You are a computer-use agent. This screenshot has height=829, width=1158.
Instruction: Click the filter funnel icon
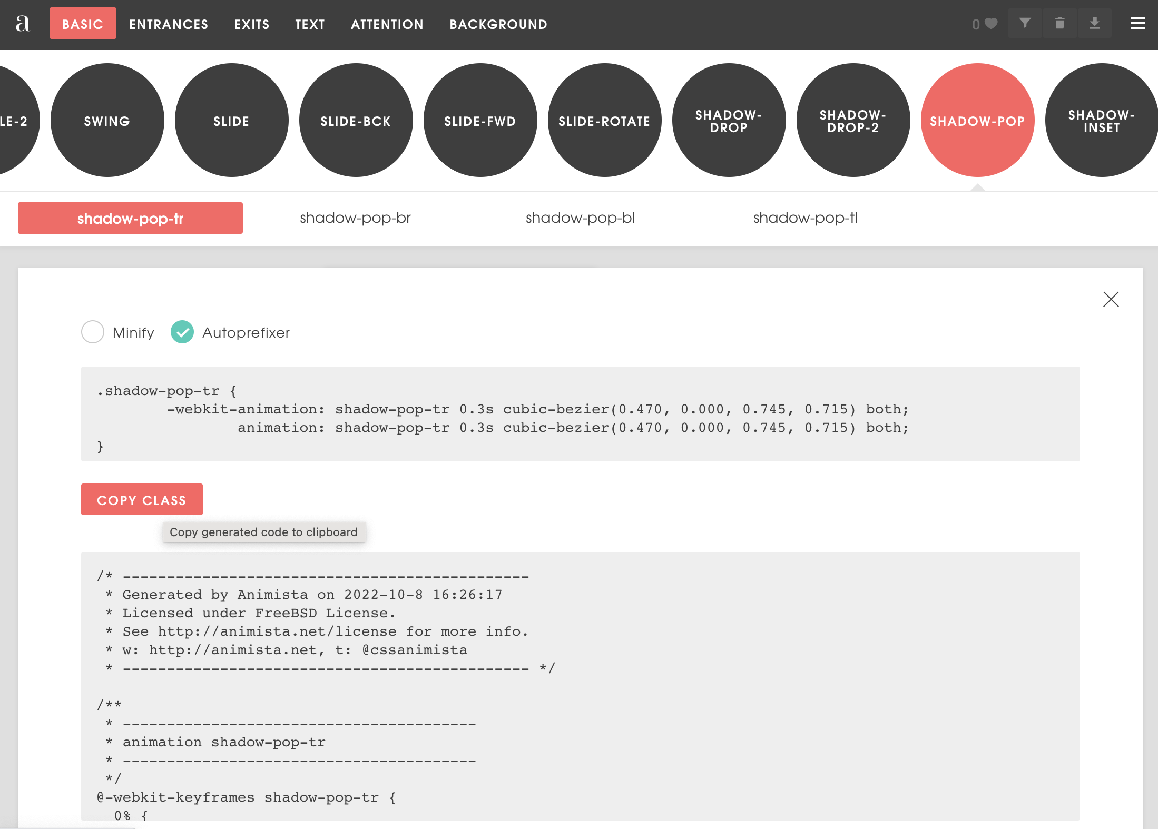click(1025, 23)
